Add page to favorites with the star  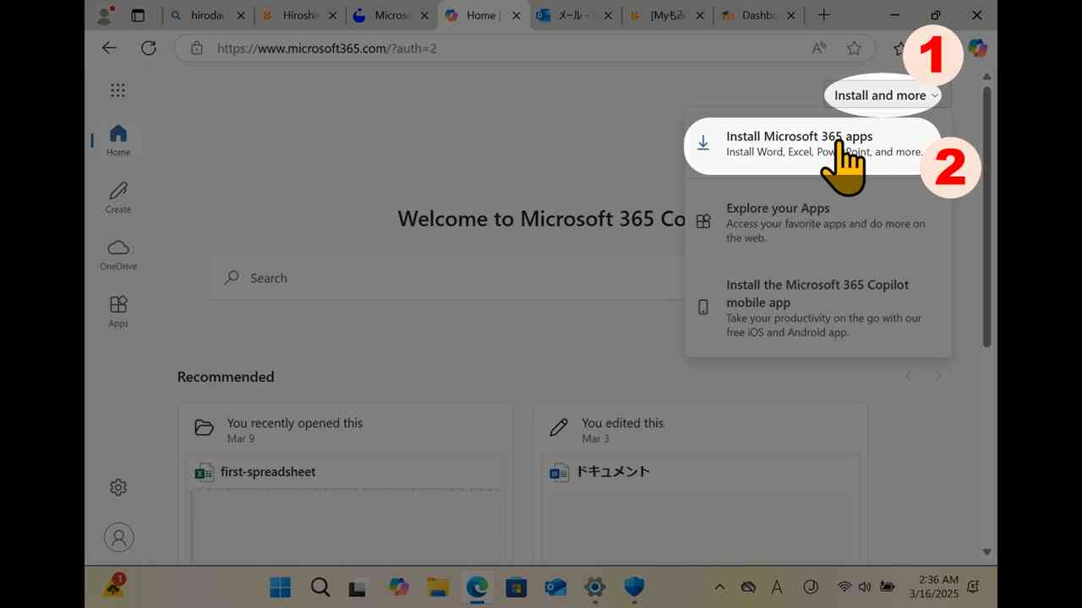click(x=854, y=48)
